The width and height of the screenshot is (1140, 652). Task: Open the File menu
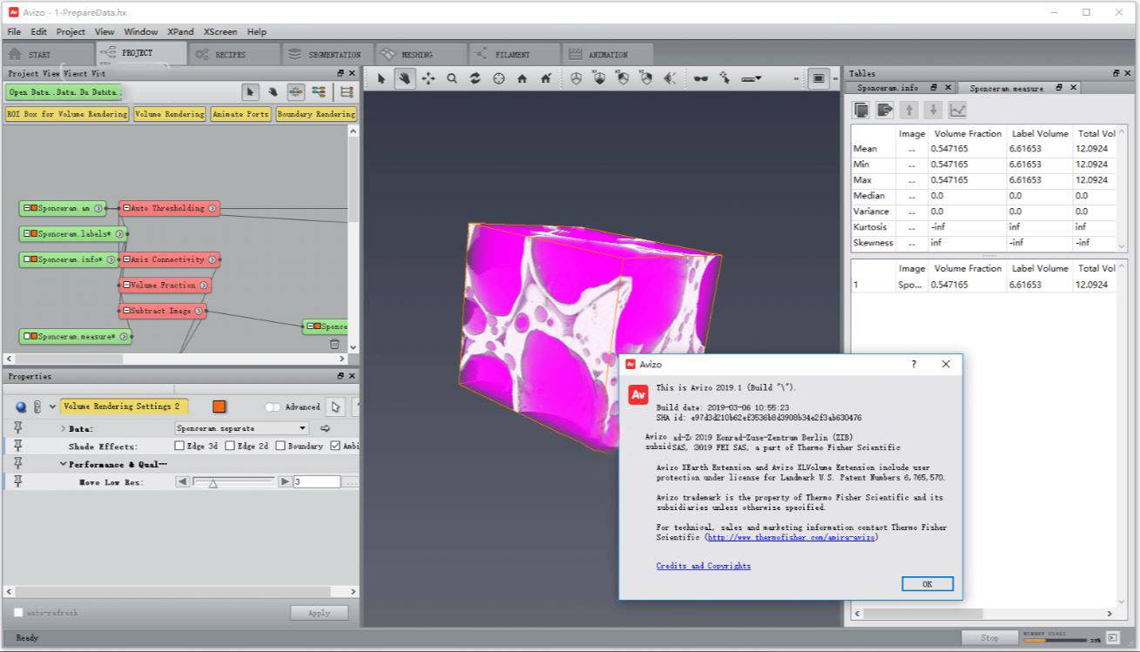pyautogui.click(x=14, y=31)
